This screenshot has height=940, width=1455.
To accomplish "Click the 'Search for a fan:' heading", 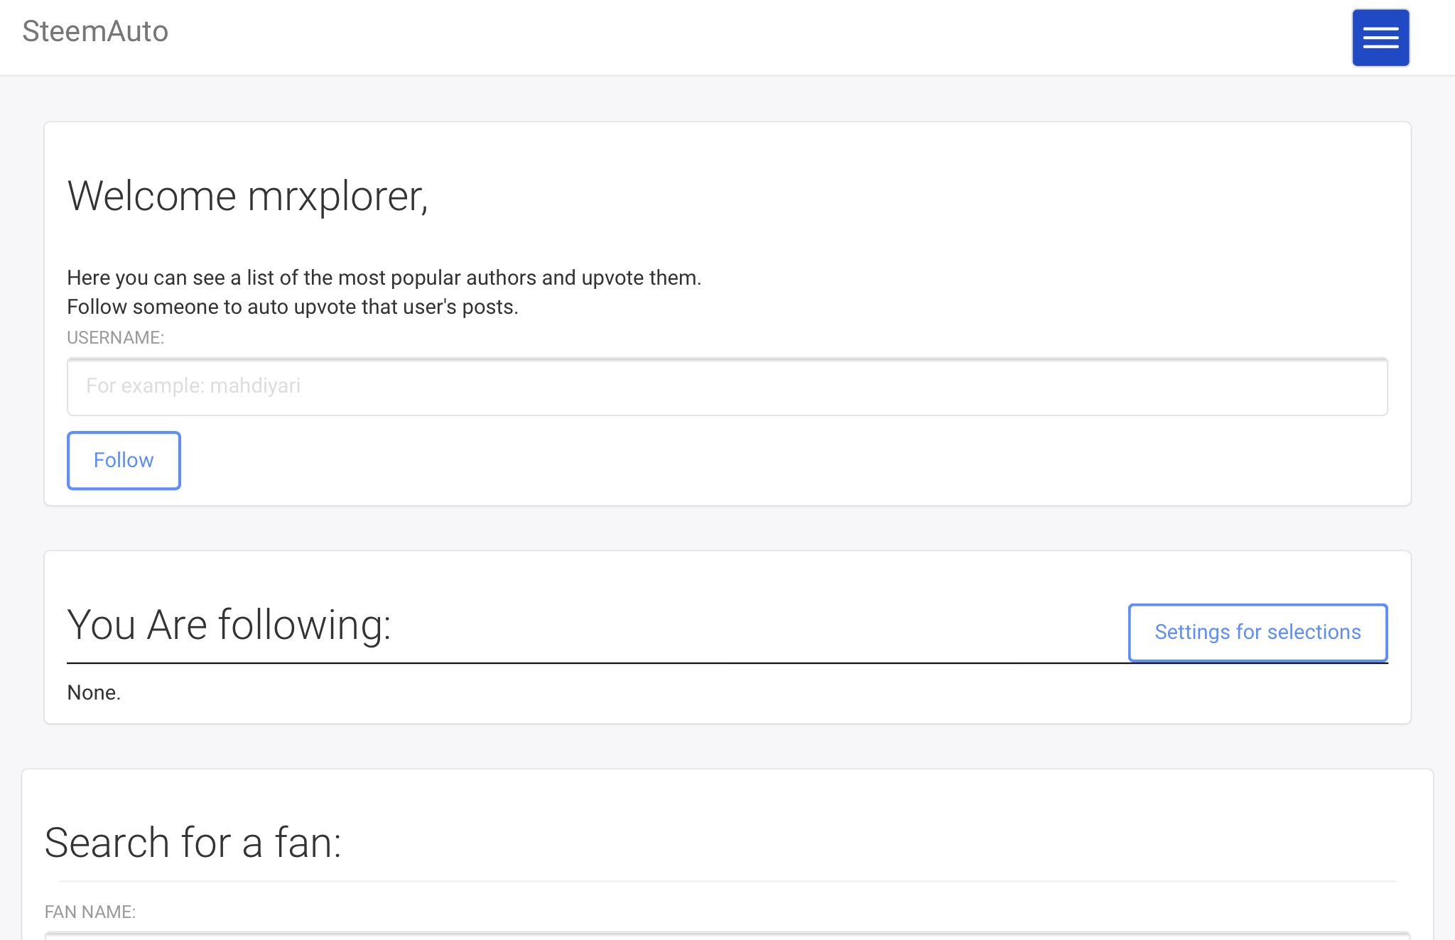I will point(193,843).
